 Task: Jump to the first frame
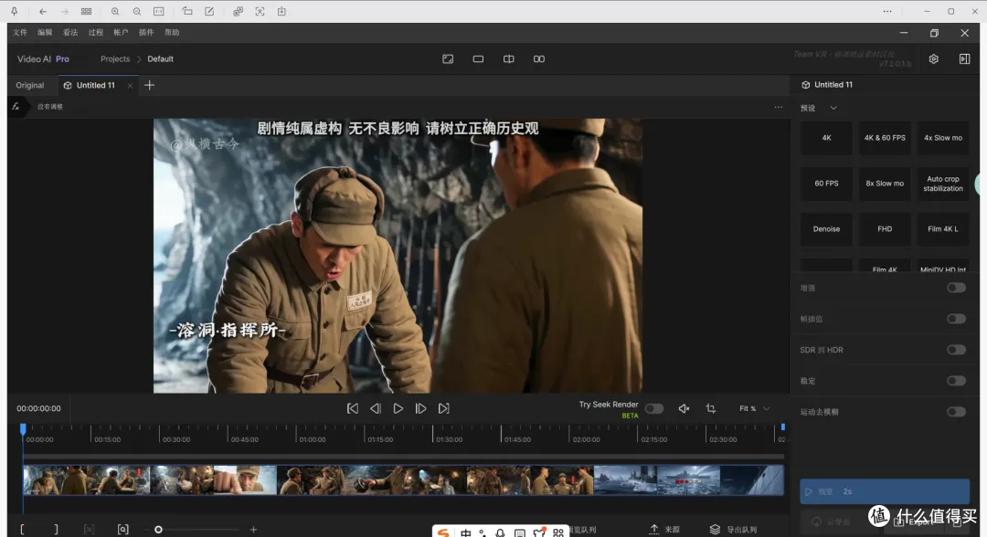point(353,409)
